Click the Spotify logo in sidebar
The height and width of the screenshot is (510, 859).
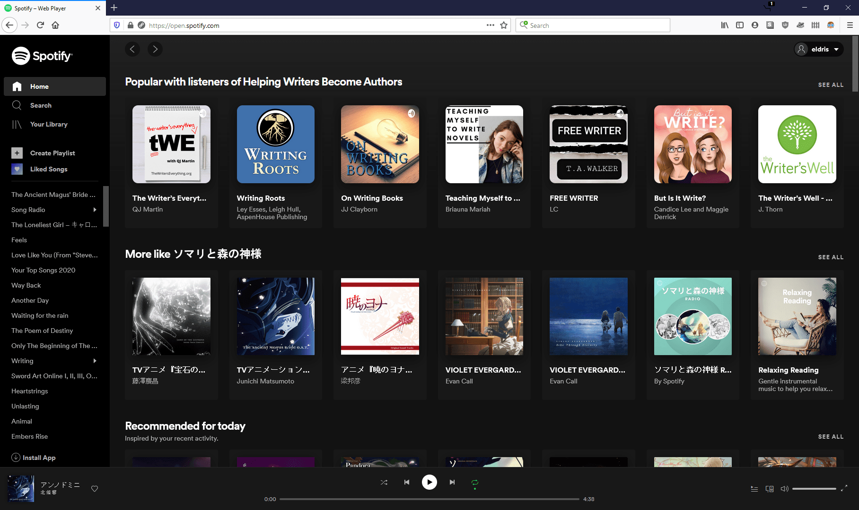click(x=42, y=56)
